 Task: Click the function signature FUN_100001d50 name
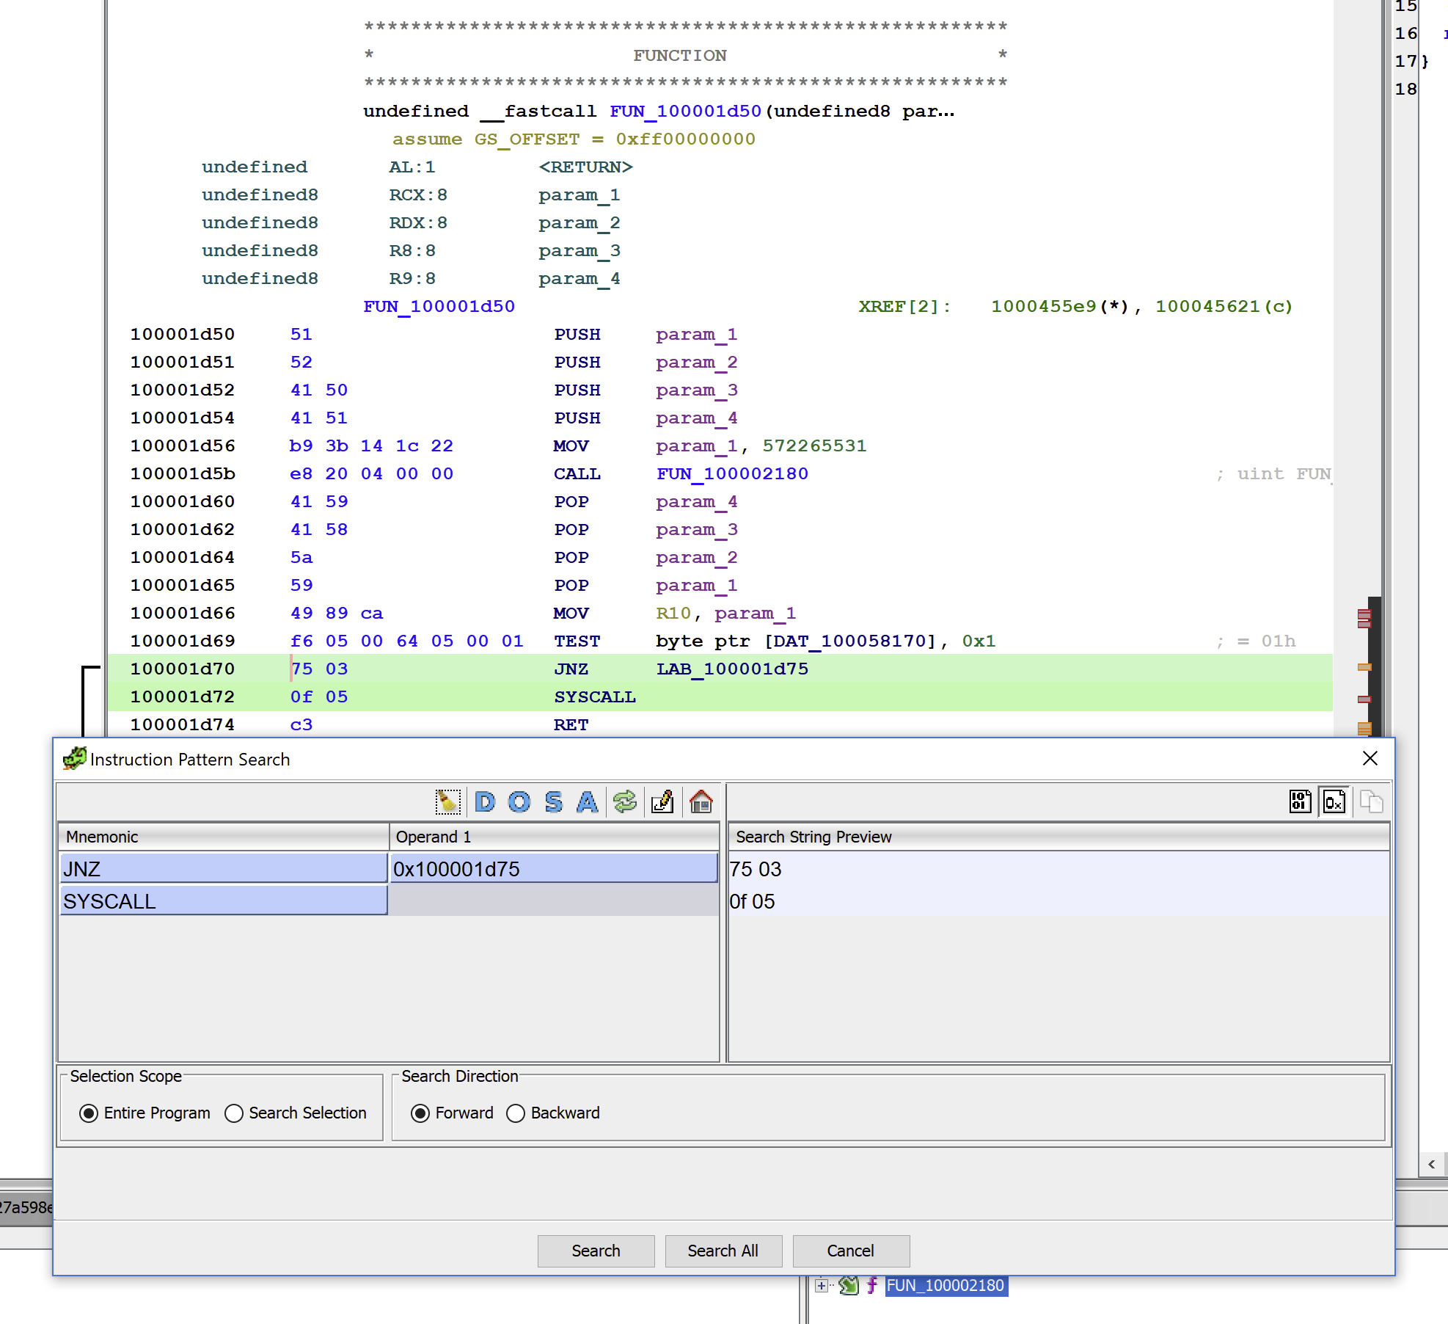[x=685, y=112]
